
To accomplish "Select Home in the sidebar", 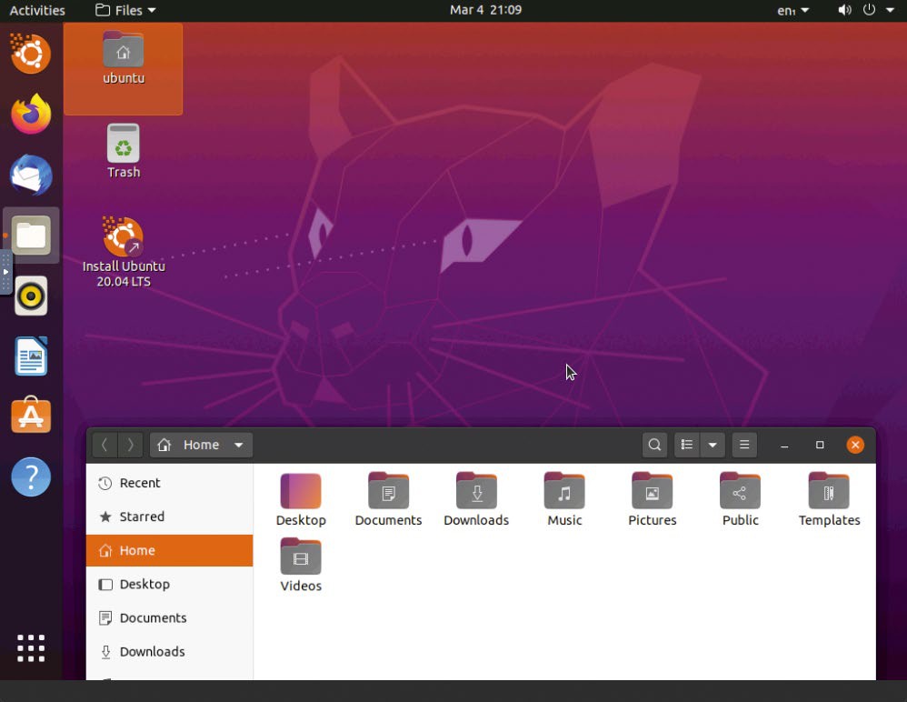I will click(x=169, y=550).
